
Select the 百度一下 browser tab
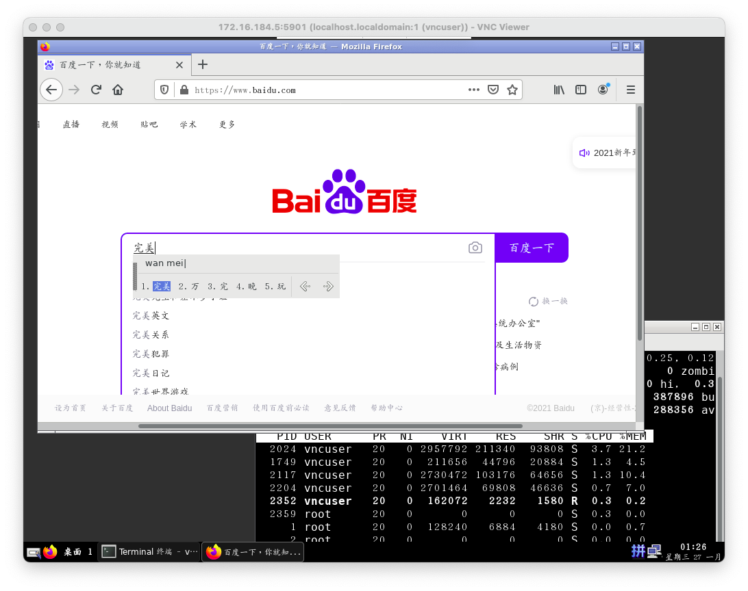click(x=114, y=65)
